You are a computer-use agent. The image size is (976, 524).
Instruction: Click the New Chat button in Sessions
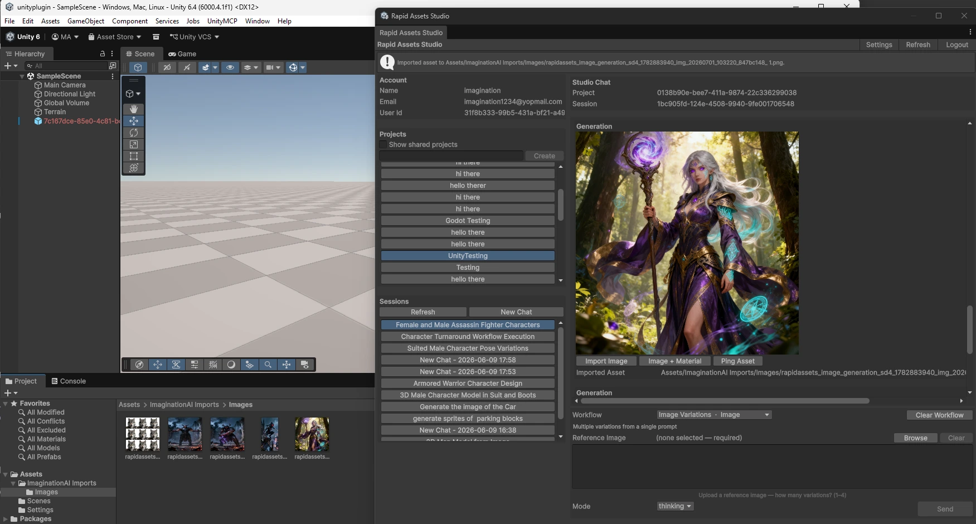(516, 312)
